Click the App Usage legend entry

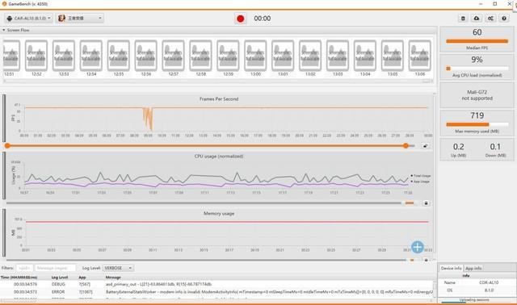click(420, 182)
